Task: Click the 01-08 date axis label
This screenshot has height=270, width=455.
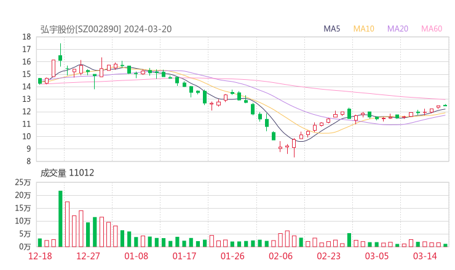Action: (136, 256)
